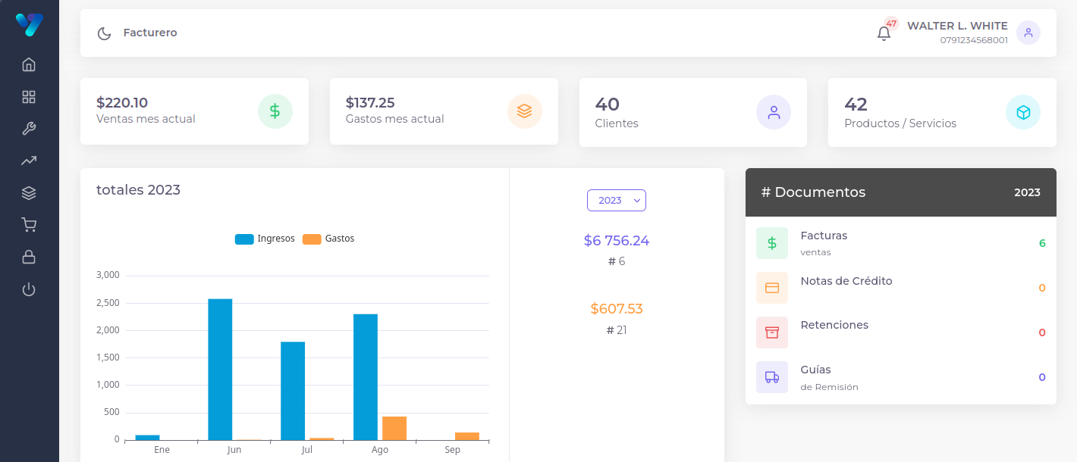
Task: Click the wrench tools icon in sidebar
Action: coord(29,129)
